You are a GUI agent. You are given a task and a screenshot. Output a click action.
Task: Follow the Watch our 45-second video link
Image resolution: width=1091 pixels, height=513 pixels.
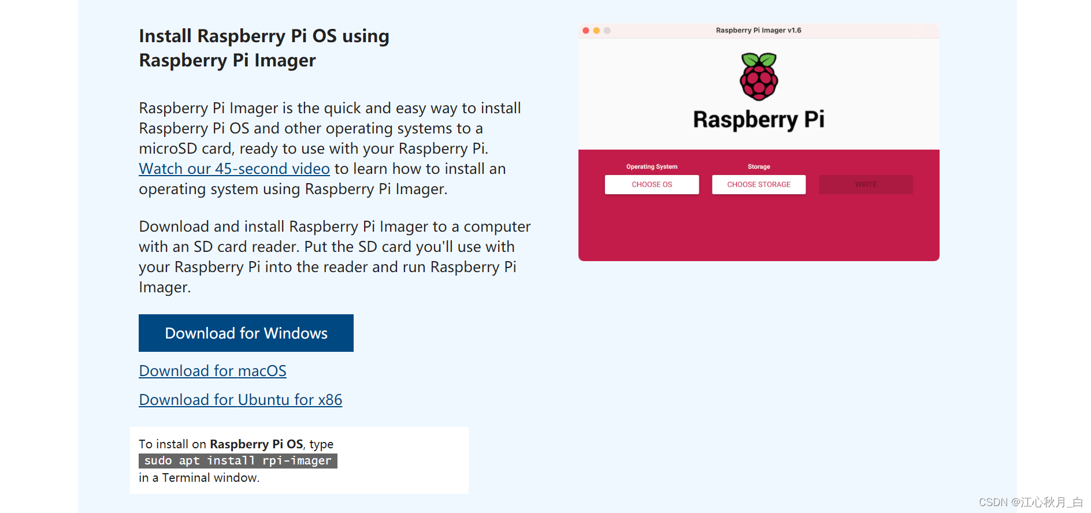(234, 169)
